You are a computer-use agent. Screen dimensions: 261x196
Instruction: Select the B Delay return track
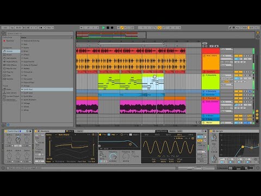[210, 119]
